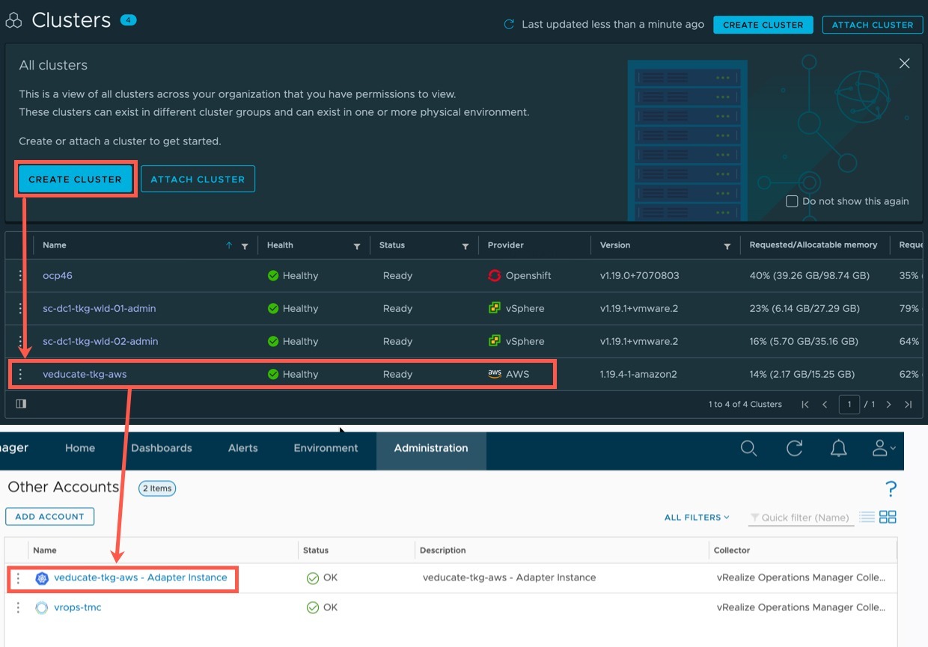Open the Environment tab
This screenshot has width=928, height=647.
click(x=326, y=448)
